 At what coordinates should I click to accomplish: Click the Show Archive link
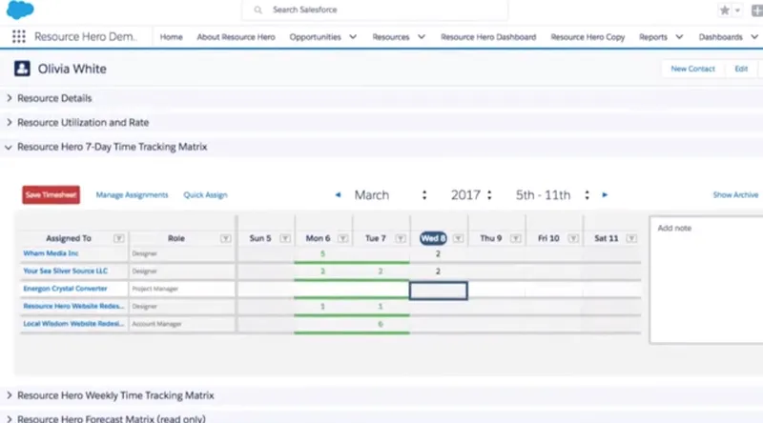coord(735,195)
